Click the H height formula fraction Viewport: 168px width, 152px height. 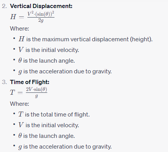tap(41, 17)
